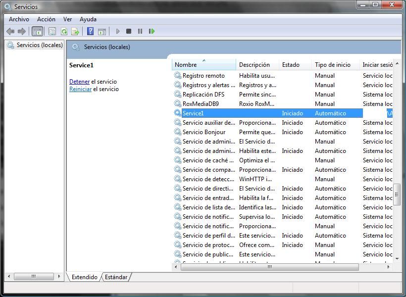Image resolution: width=406 pixels, height=297 pixels.
Task: Click the Forward arrow in the toolbar
Action: (x=22, y=31)
